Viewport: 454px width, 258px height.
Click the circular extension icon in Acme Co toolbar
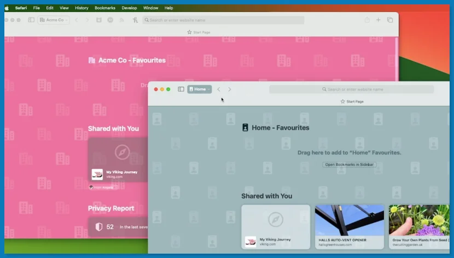click(110, 20)
